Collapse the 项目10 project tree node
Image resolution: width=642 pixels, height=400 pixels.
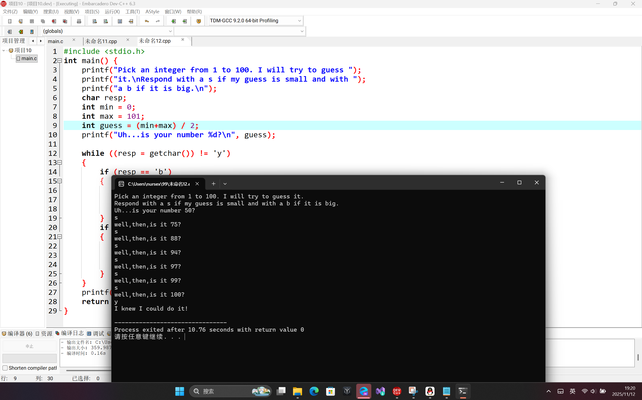click(x=4, y=50)
